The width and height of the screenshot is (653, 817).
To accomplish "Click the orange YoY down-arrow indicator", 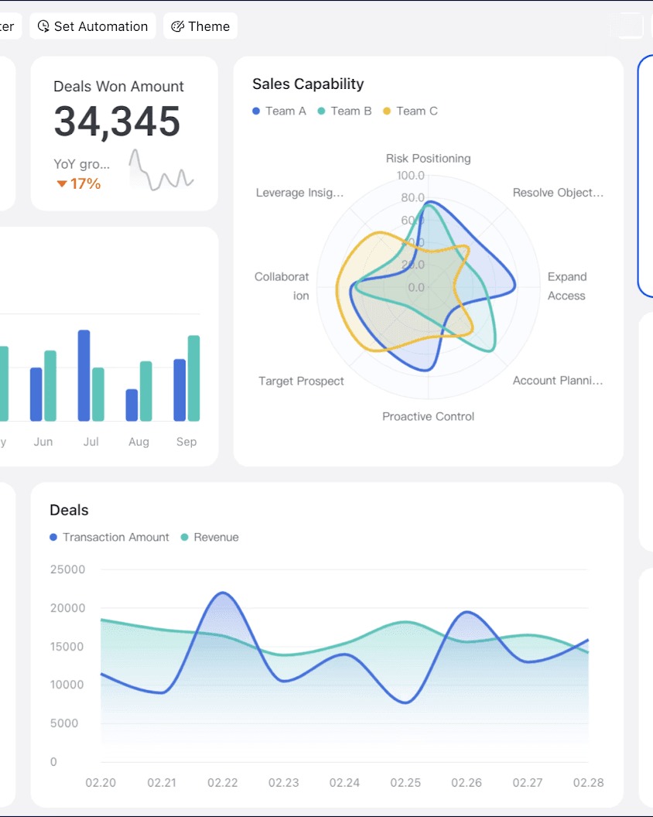I will [x=61, y=183].
